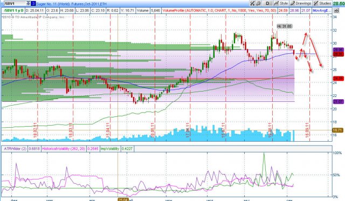Open the Drawings menu
The height and width of the screenshot is (201, 345).
click(x=301, y=3)
